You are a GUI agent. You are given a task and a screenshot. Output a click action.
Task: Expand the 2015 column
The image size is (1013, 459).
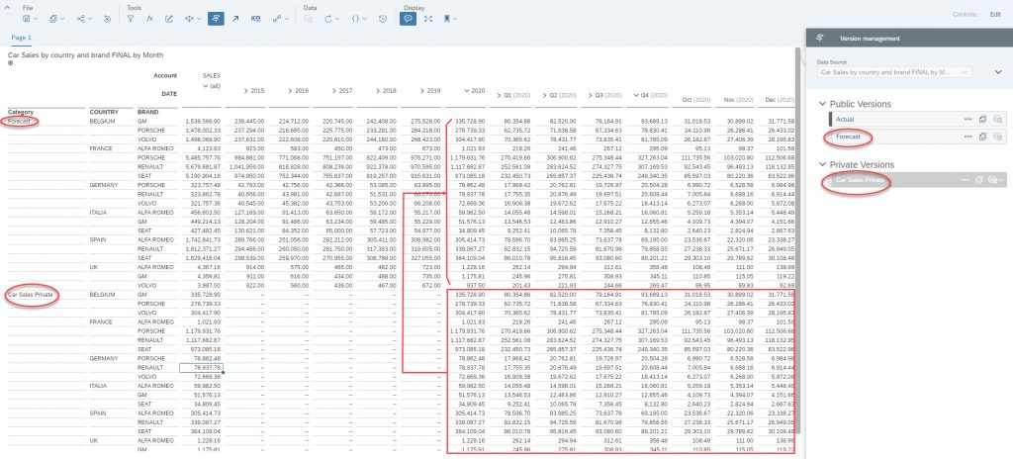pos(246,91)
